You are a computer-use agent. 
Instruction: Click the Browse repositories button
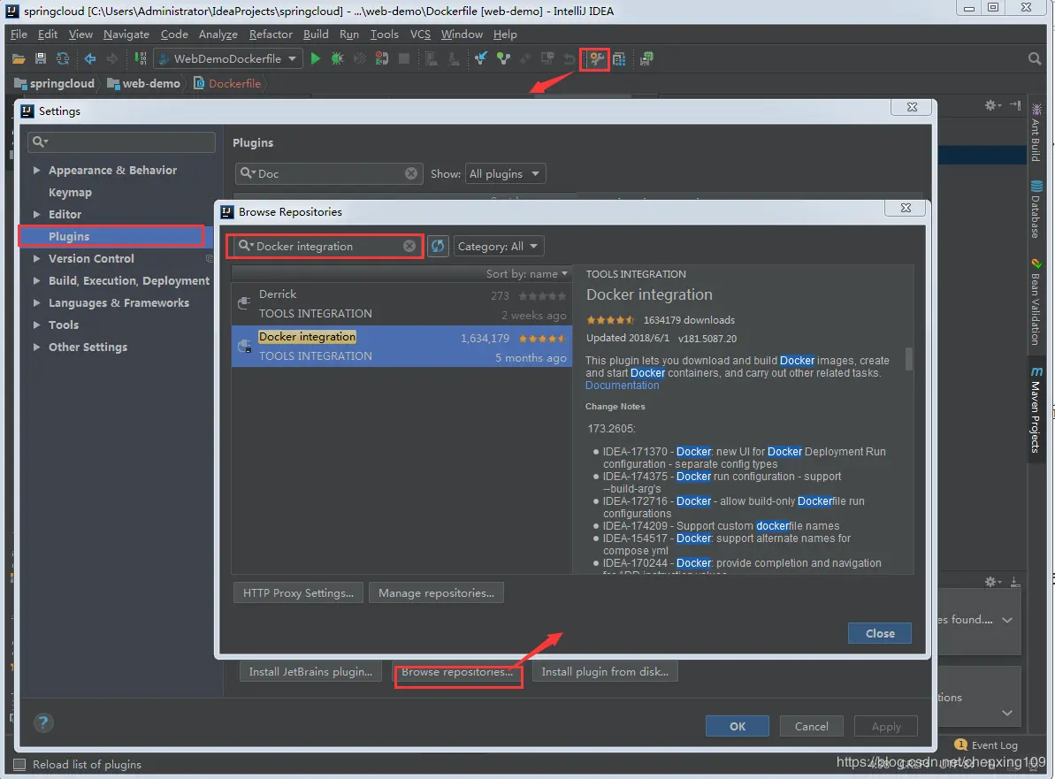pos(457,671)
